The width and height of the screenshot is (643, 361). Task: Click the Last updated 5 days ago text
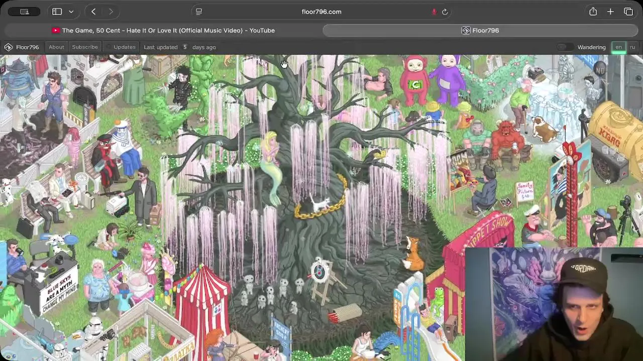click(180, 47)
